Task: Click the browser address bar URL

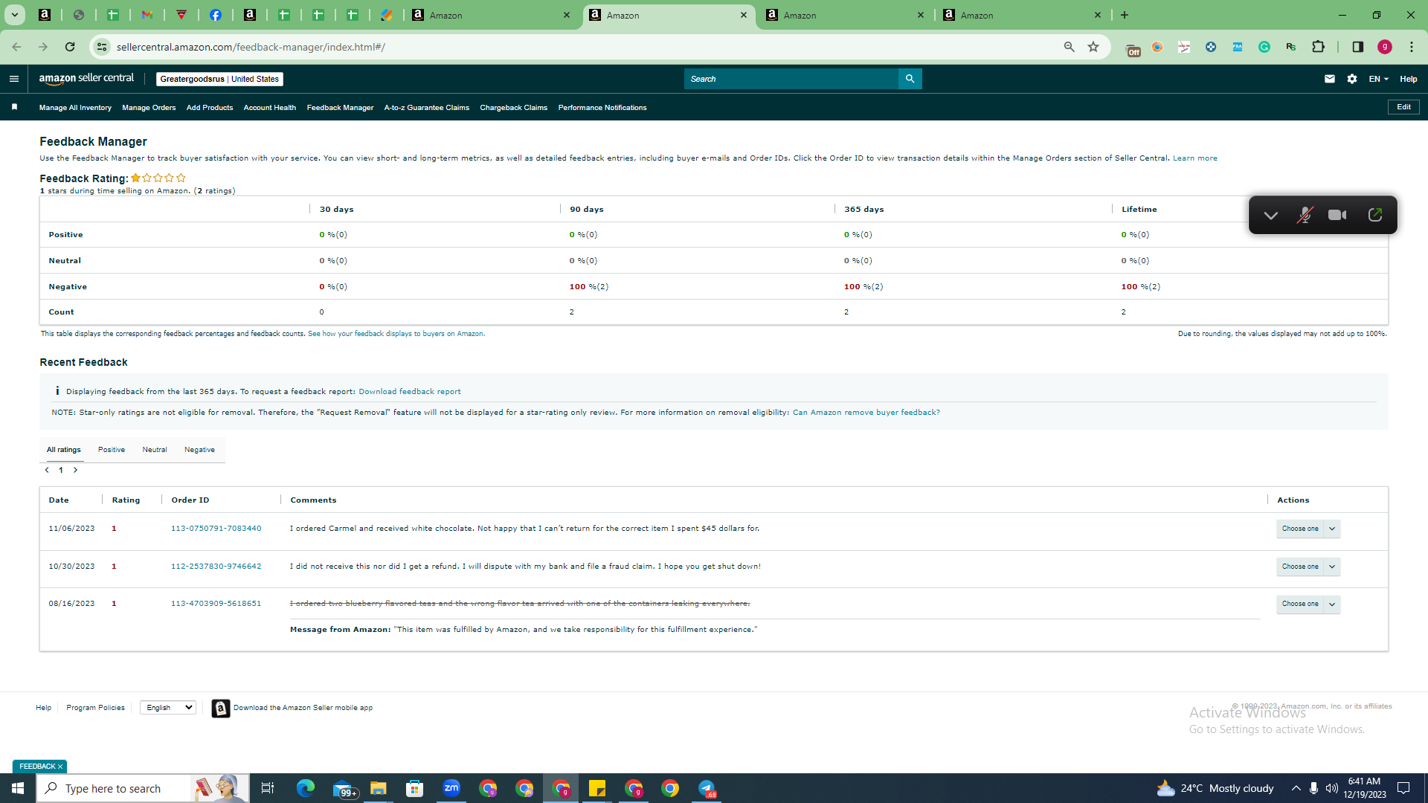Action: tap(251, 47)
